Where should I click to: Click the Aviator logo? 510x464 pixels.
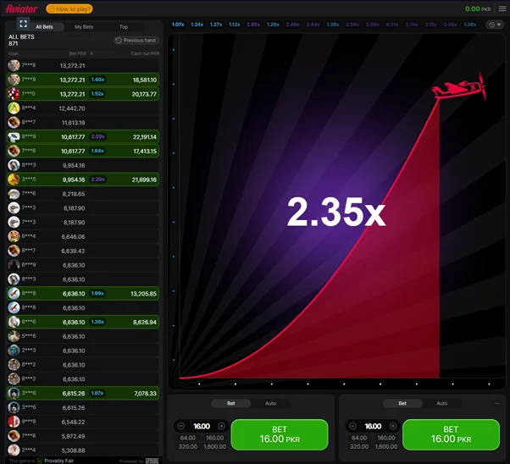pos(22,8)
